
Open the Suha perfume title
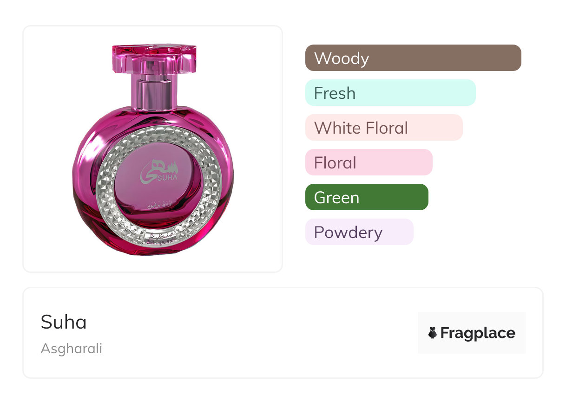(x=64, y=322)
